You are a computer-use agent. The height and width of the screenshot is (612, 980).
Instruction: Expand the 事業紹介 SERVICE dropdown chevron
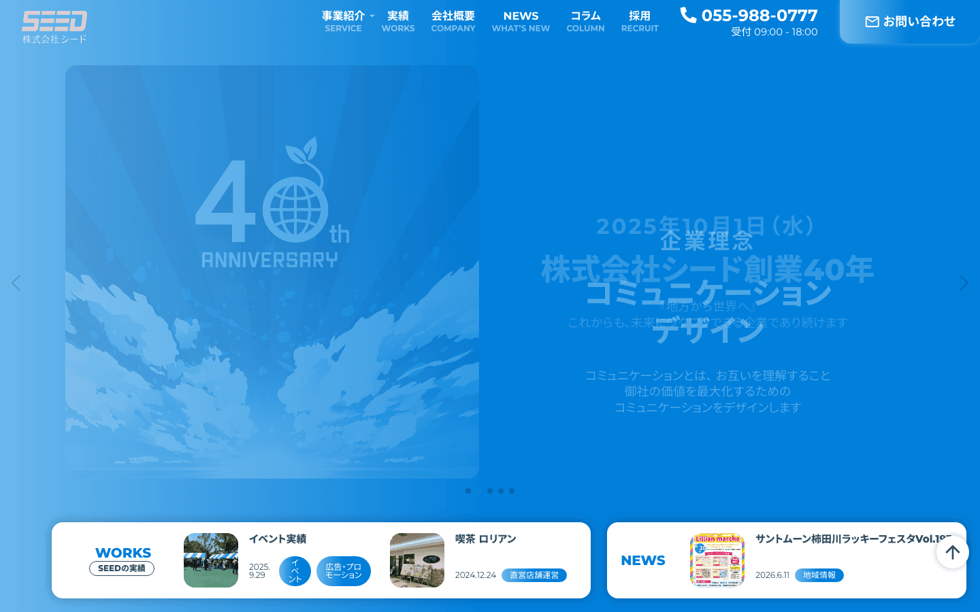372,16
